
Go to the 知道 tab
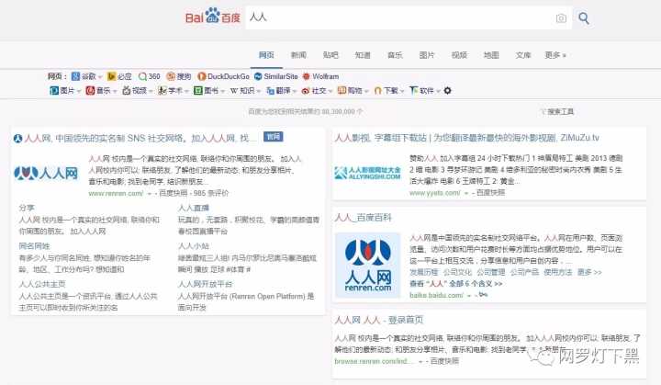(x=363, y=55)
